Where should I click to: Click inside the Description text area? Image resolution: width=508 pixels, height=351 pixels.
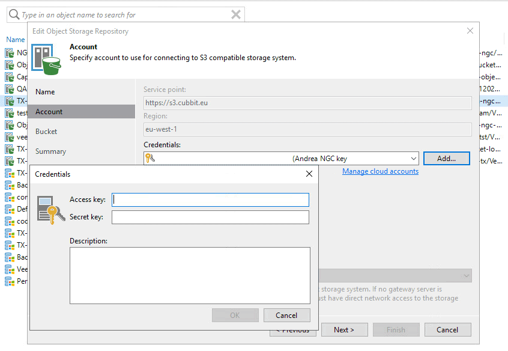pyautogui.click(x=190, y=276)
